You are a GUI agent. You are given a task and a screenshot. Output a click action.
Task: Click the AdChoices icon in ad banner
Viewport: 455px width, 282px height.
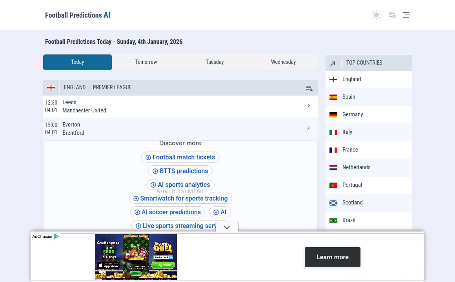tap(56, 237)
